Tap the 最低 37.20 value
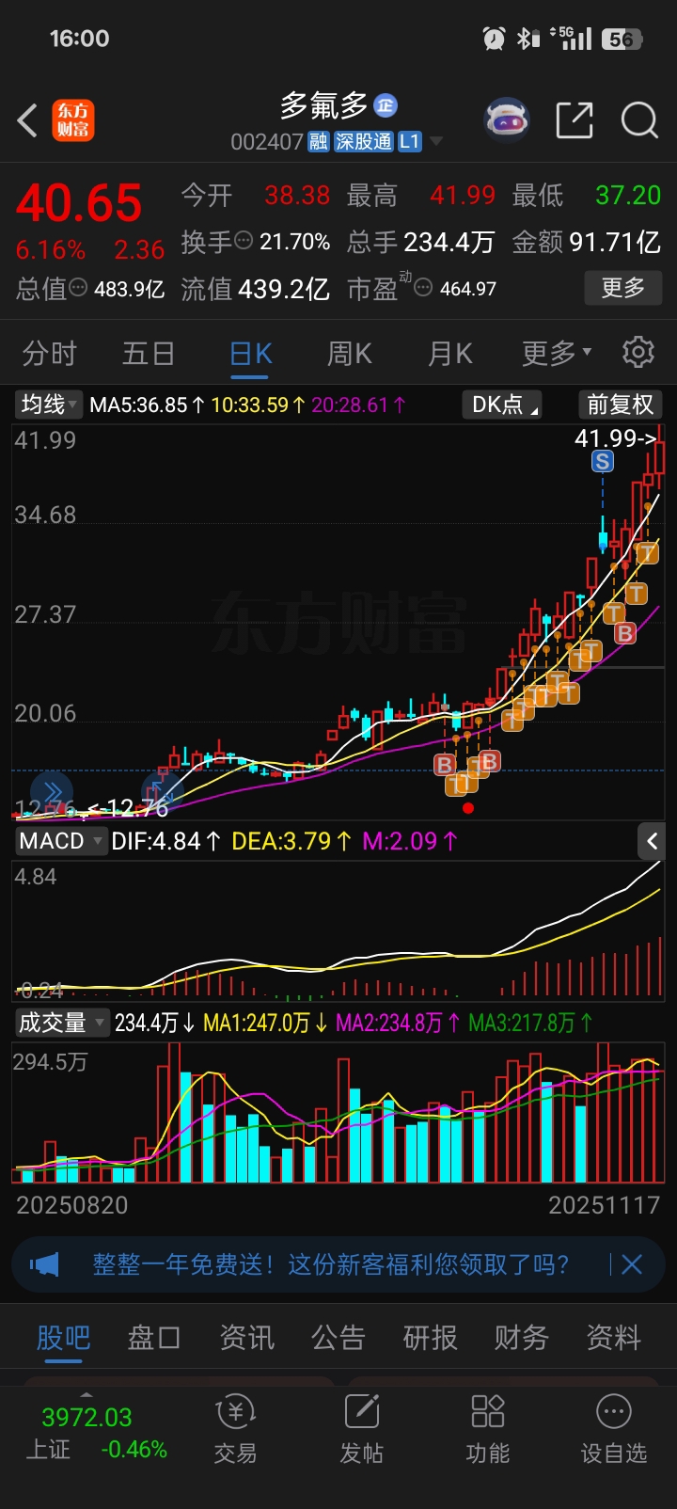The image size is (677, 1509). point(587,195)
